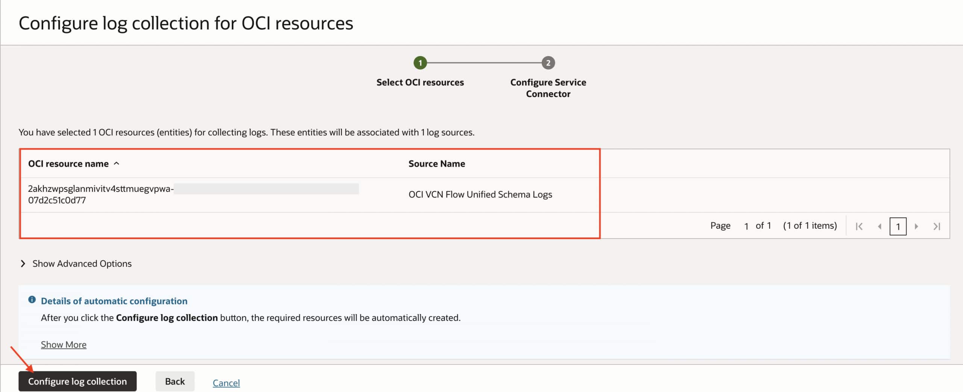This screenshot has height=392, width=963.
Task: Jump to first page icon
Action: pyautogui.click(x=859, y=226)
